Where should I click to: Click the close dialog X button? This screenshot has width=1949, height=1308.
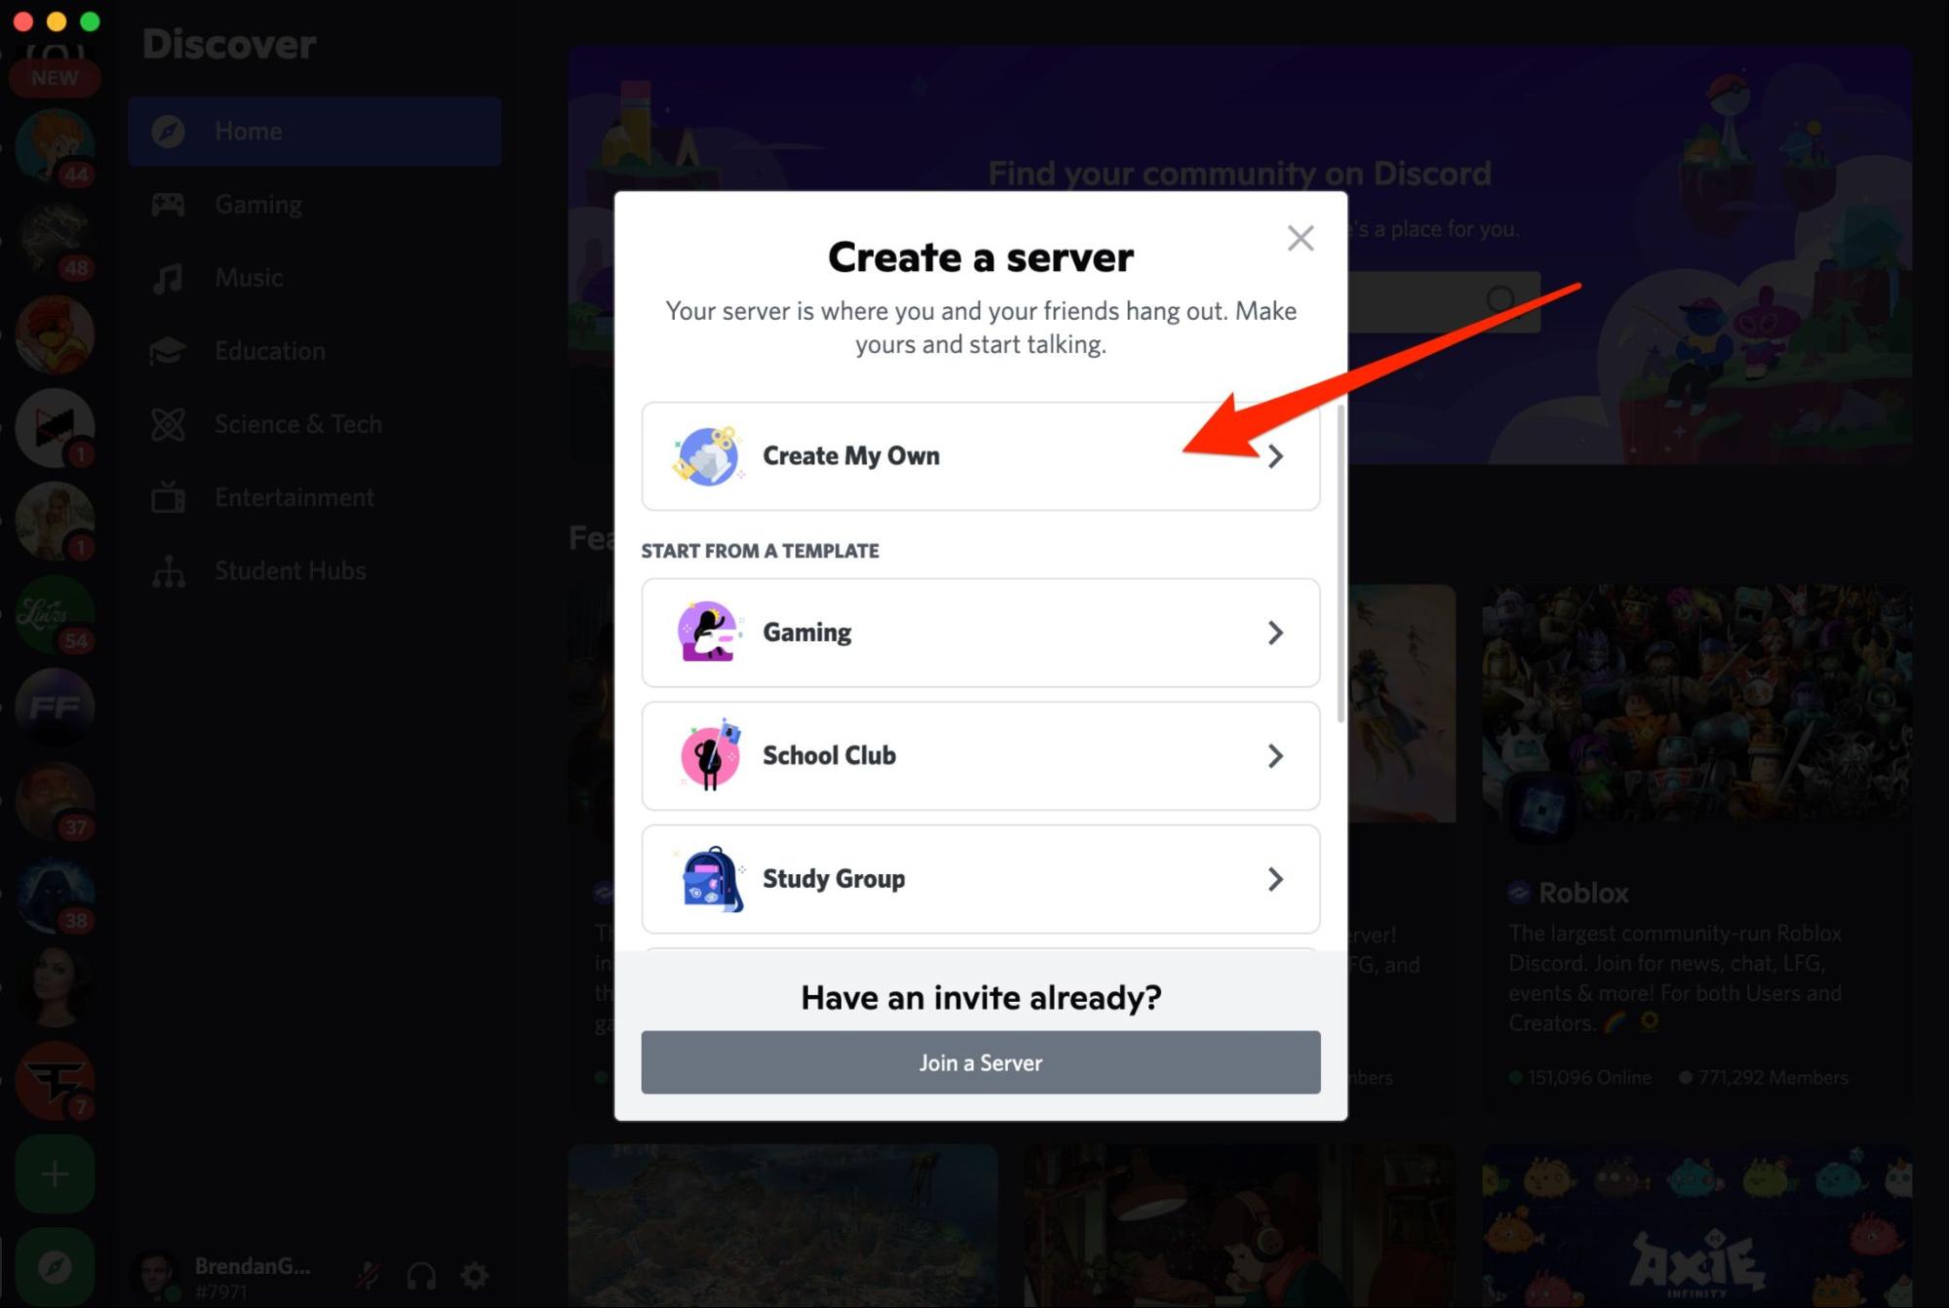coord(1300,237)
